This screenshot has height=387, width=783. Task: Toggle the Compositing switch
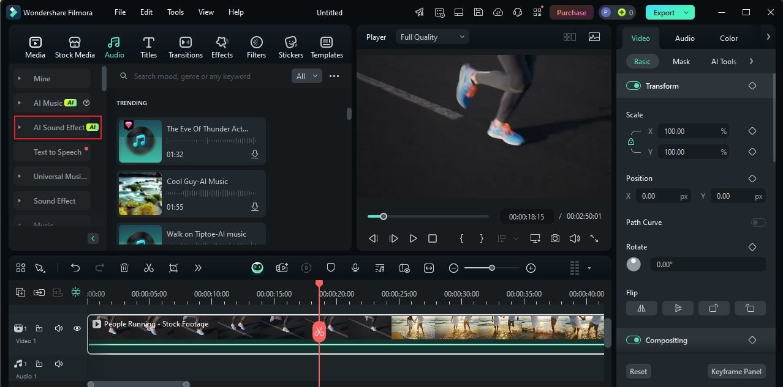[x=633, y=340]
